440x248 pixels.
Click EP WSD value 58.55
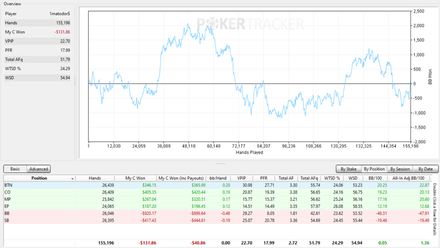[x=358, y=206]
